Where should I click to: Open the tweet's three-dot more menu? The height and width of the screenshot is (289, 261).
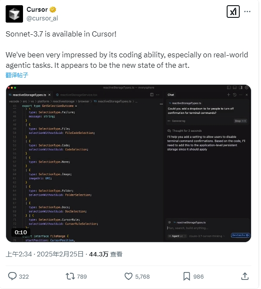pyautogui.click(x=247, y=12)
